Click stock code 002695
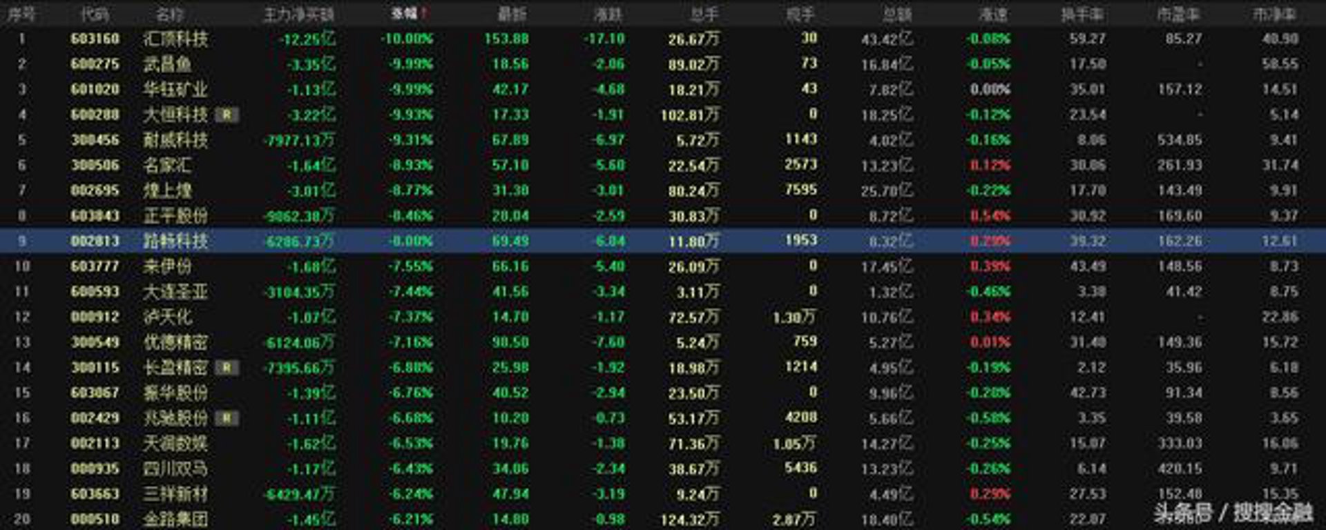 pos(95,190)
